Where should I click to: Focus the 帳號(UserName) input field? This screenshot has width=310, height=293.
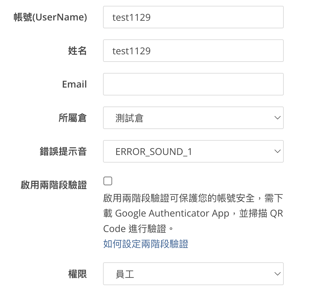pos(193,17)
